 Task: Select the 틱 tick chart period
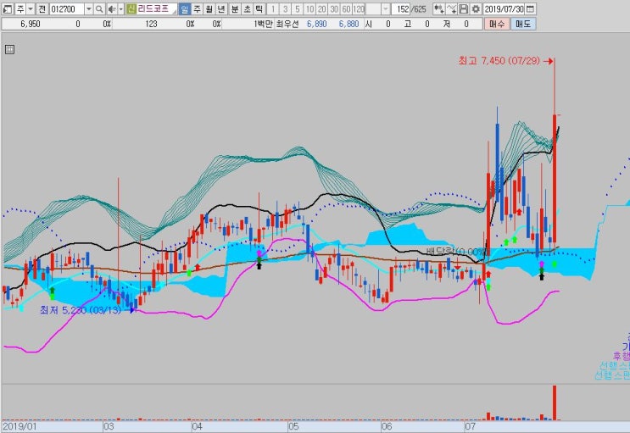click(259, 8)
